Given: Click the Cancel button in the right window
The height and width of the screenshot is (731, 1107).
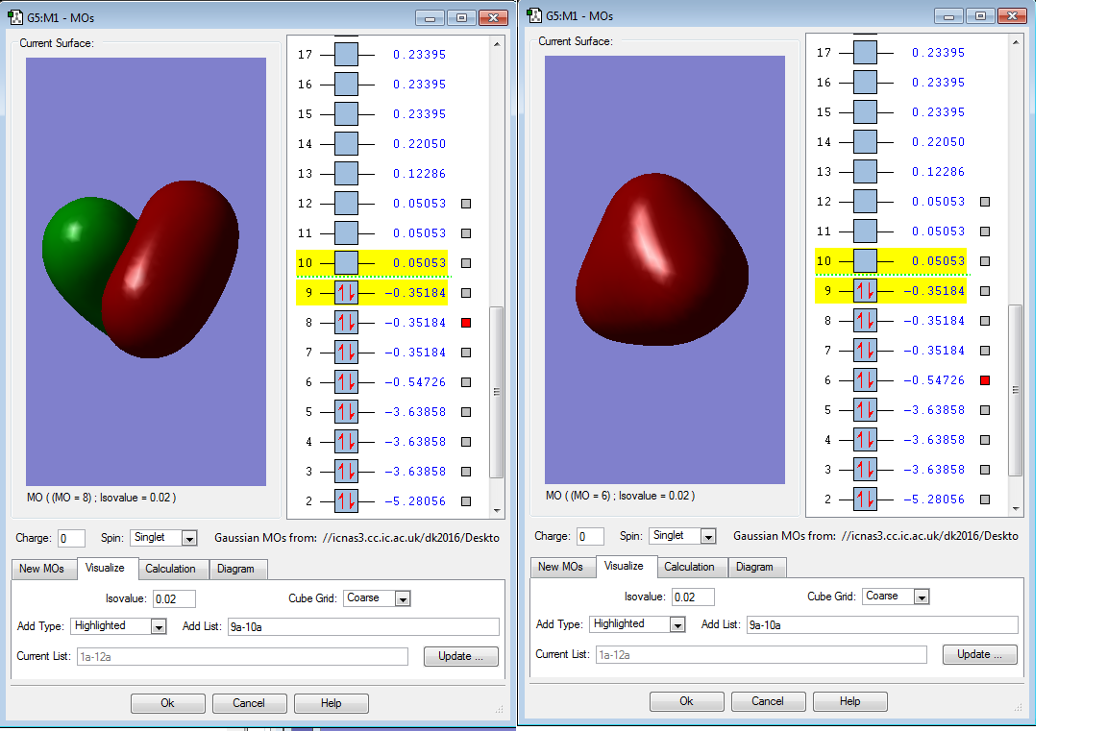Looking at the screenshot, I should click(x=767, y=701).
